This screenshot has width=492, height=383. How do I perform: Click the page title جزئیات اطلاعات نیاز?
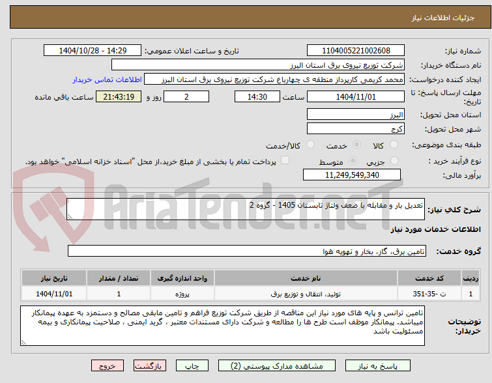pos(443,18)
